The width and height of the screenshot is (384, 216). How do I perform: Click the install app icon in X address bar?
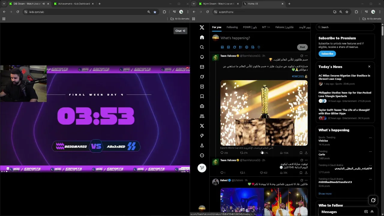pos(335,12)
